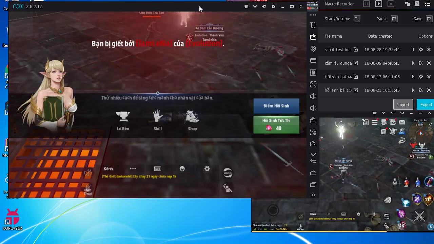Open the Skill option

(158, 120)
